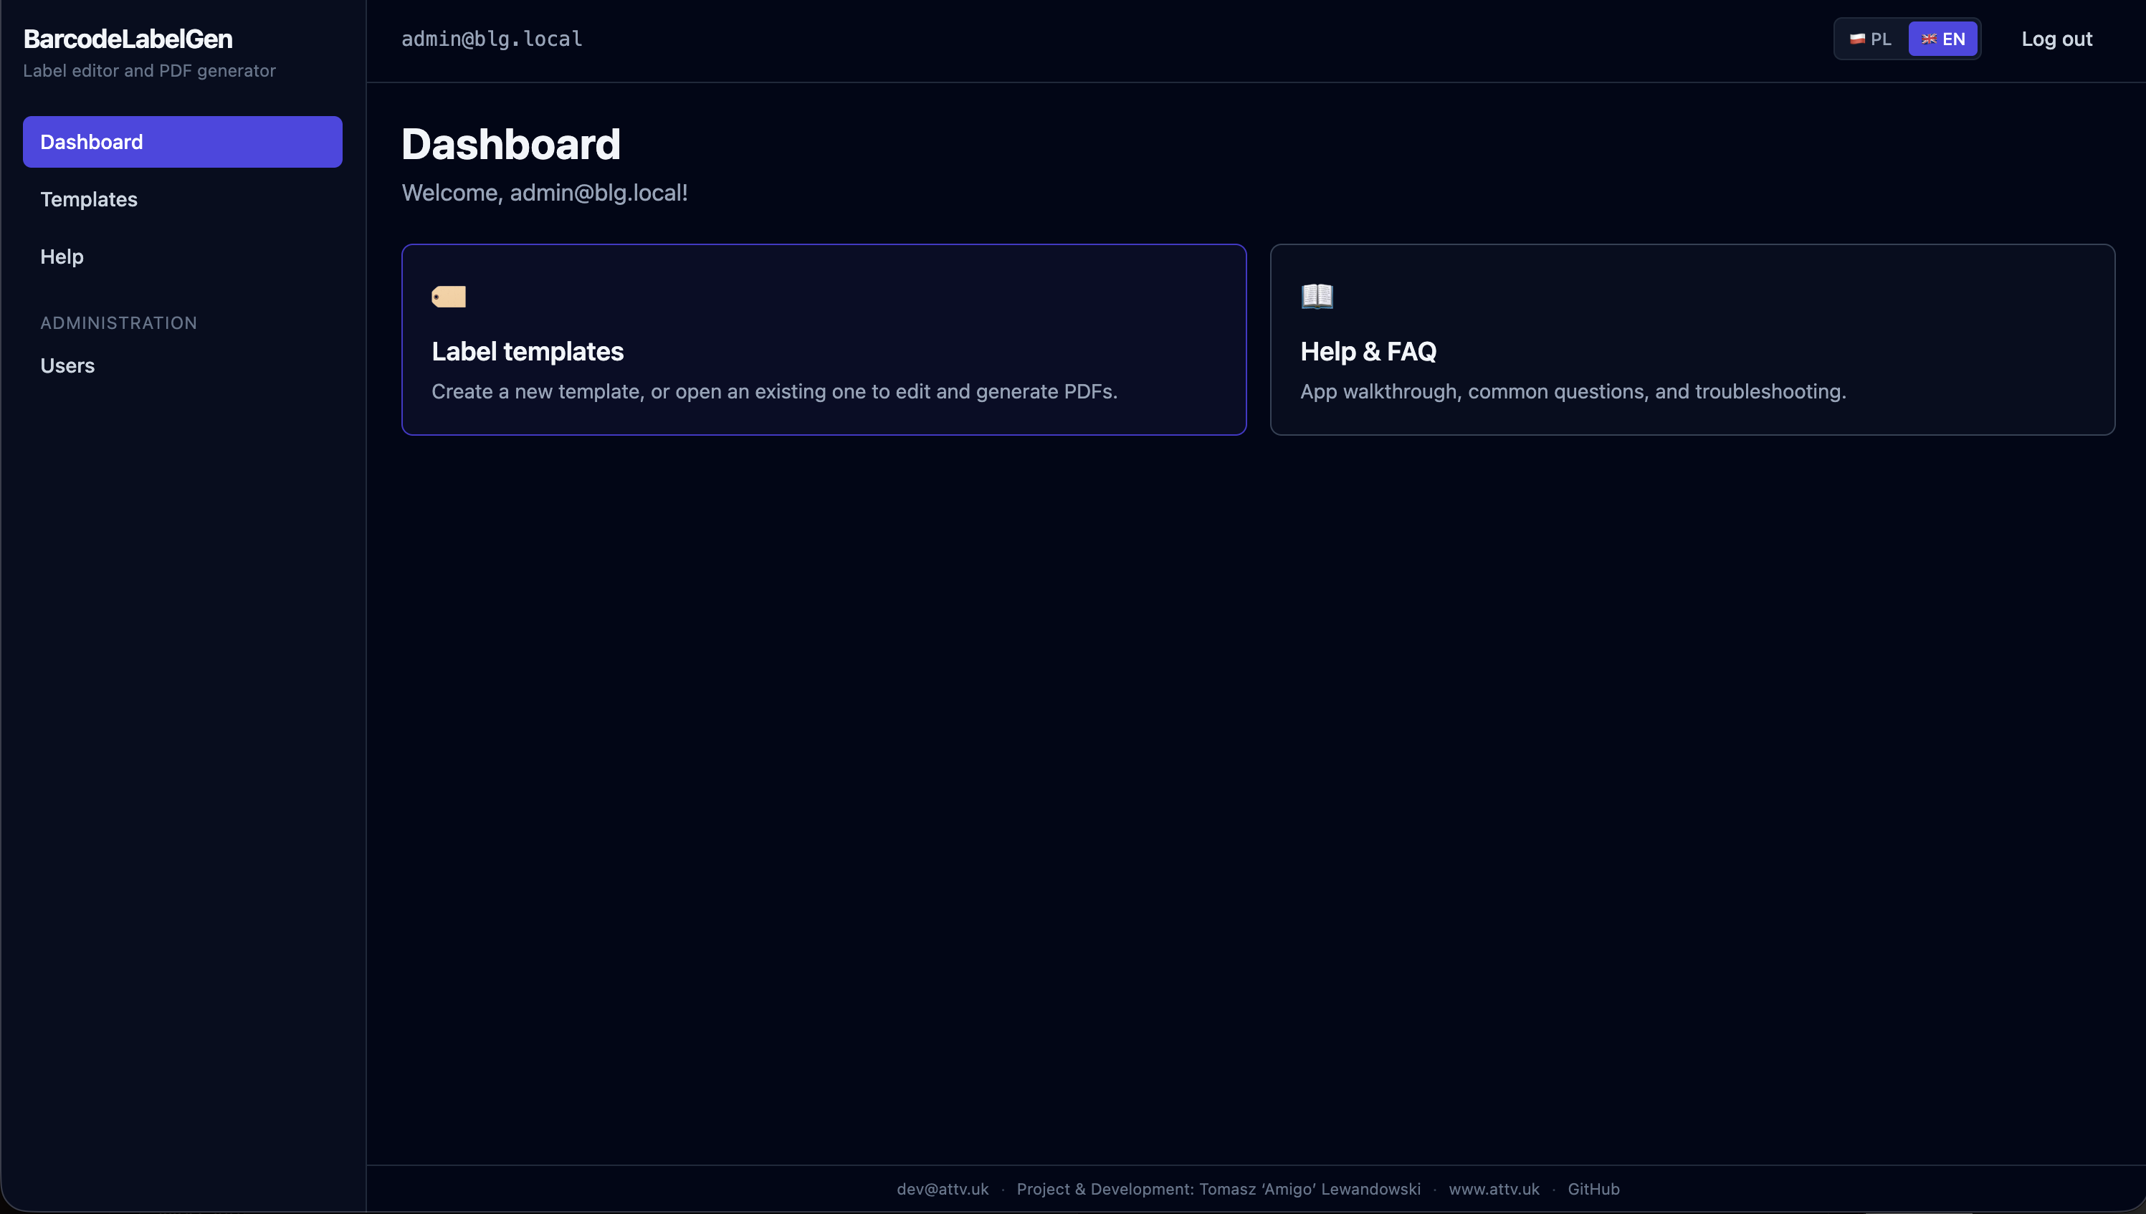Open the GitHub footer link
Image resolution: width=2146 pixels, height=1214 pixels.
[1594, 1190]
